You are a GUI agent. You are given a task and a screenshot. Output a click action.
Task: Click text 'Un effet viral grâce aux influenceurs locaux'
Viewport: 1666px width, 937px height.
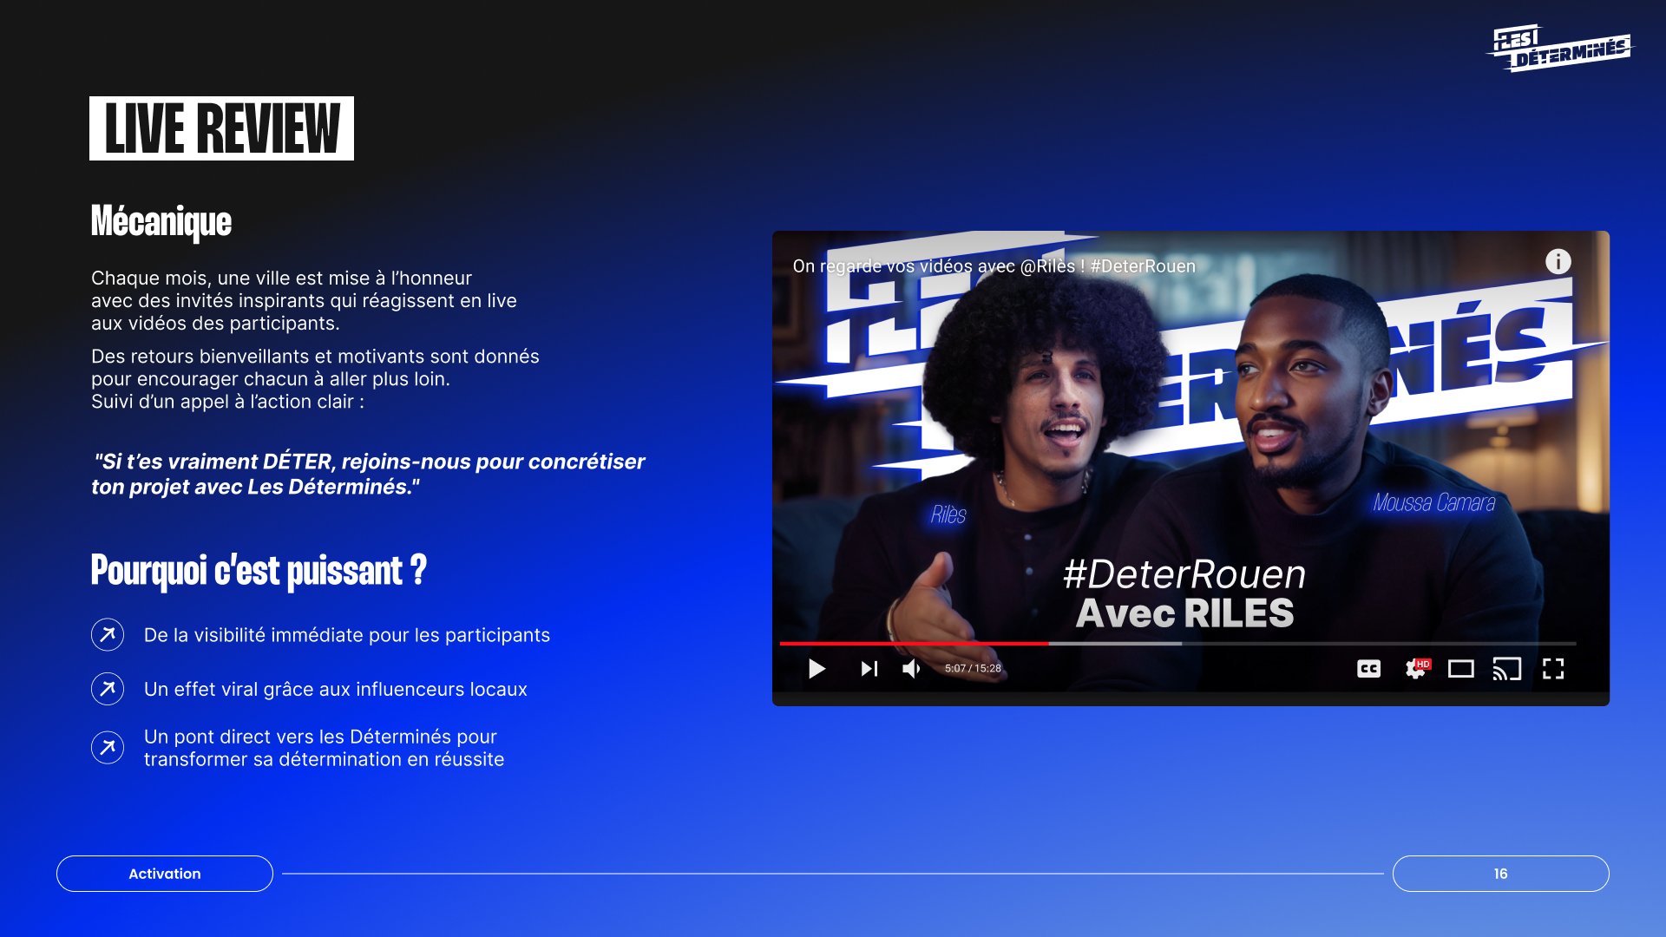click(336, 689)
